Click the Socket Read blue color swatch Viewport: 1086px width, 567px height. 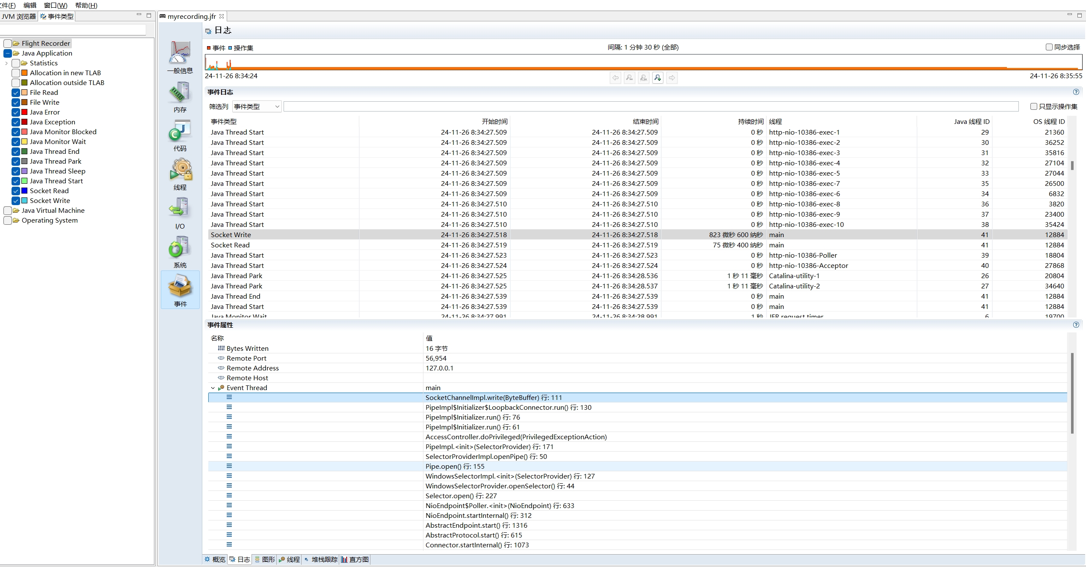tap(24, 191)
